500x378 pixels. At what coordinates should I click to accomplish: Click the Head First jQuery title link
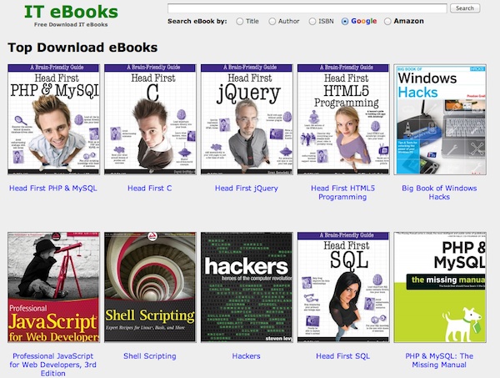247,189
